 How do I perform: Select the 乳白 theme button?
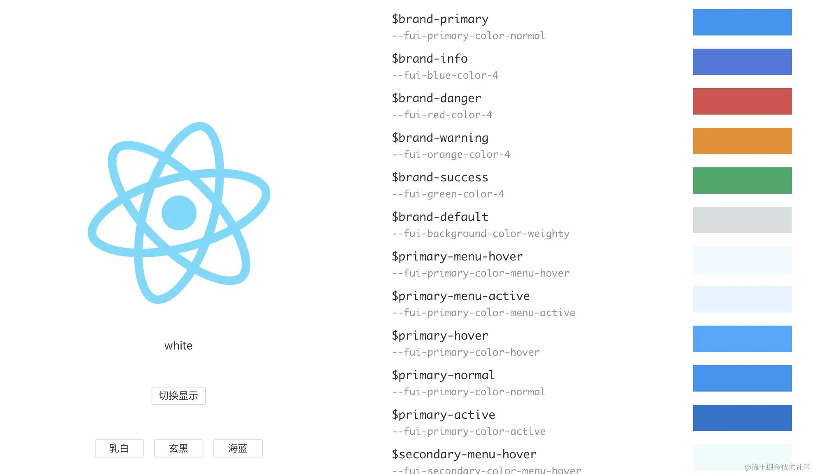[x=119, y=448]
